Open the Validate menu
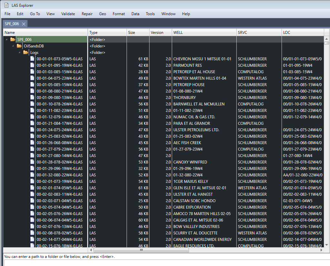This screenshot has height=266, width=330. (68, 14)
